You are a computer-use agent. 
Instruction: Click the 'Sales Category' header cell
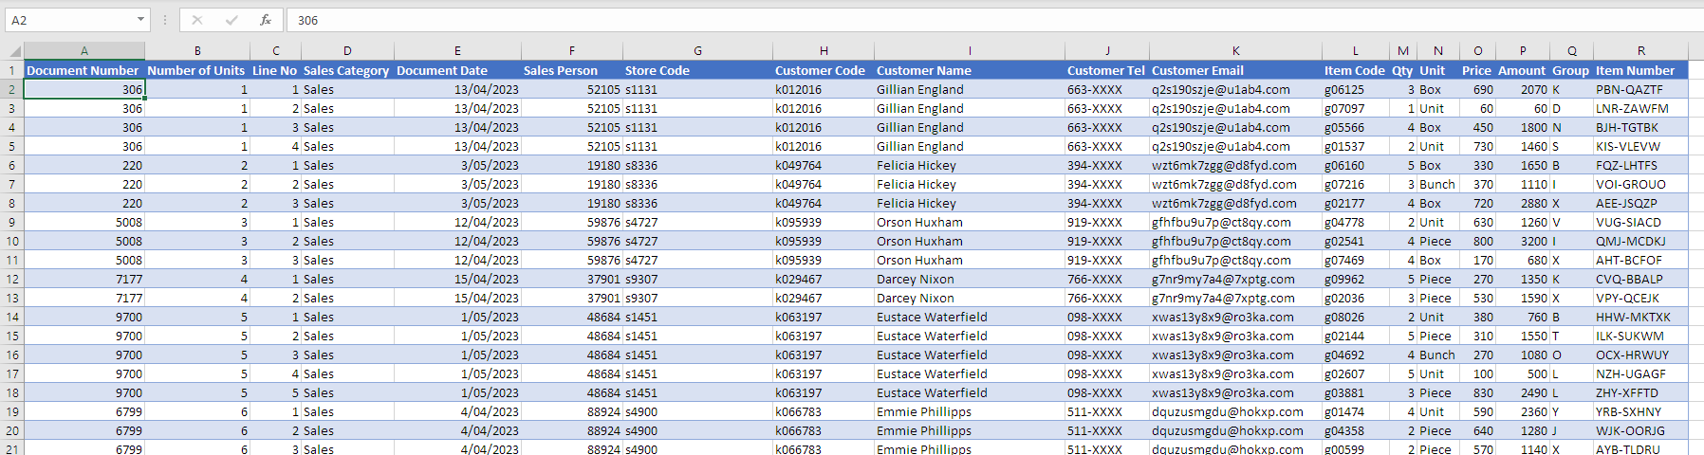[347, 70]
